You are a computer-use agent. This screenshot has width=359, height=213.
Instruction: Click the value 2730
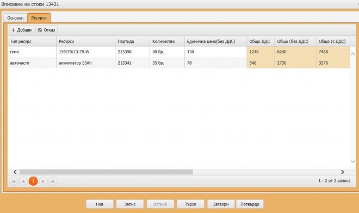[x=295, y=63]
